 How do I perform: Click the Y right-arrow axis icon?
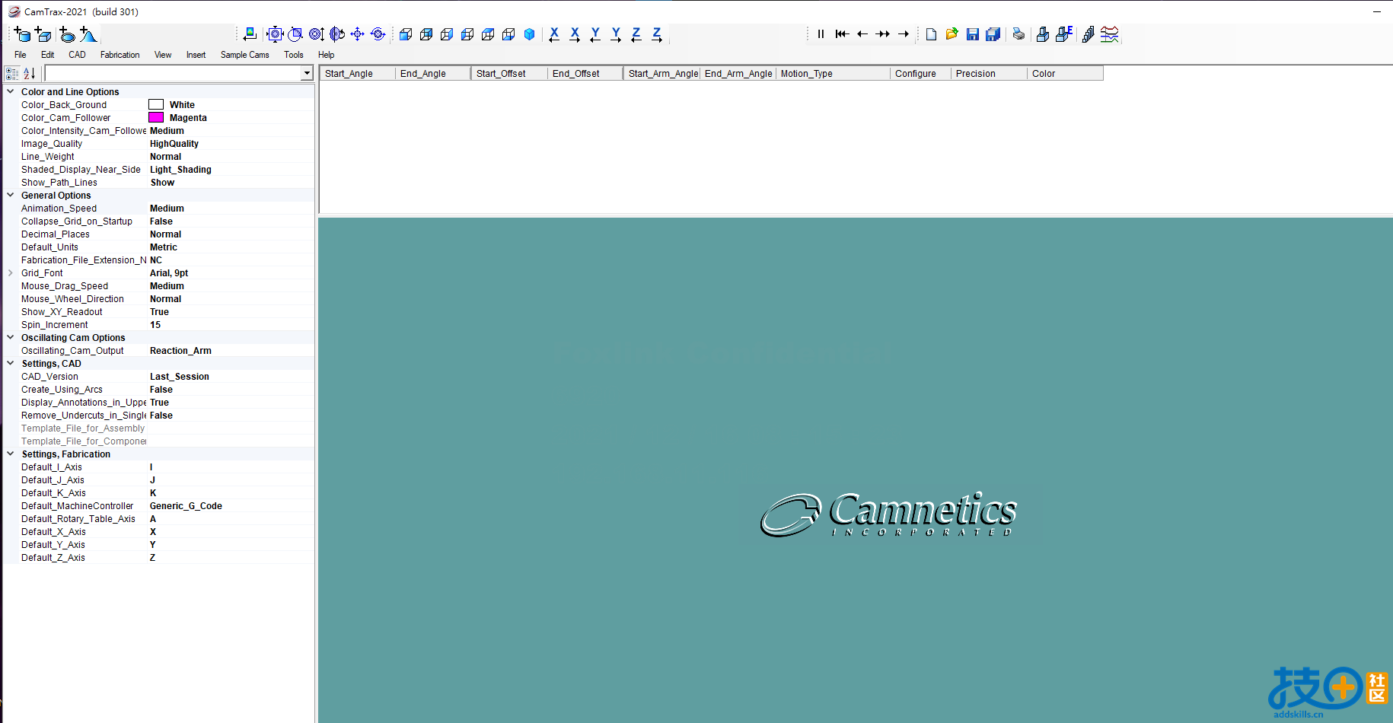pos(616,34)
